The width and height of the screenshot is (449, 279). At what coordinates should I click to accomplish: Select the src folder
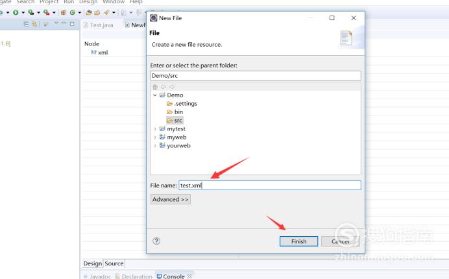tap(178, 120)
